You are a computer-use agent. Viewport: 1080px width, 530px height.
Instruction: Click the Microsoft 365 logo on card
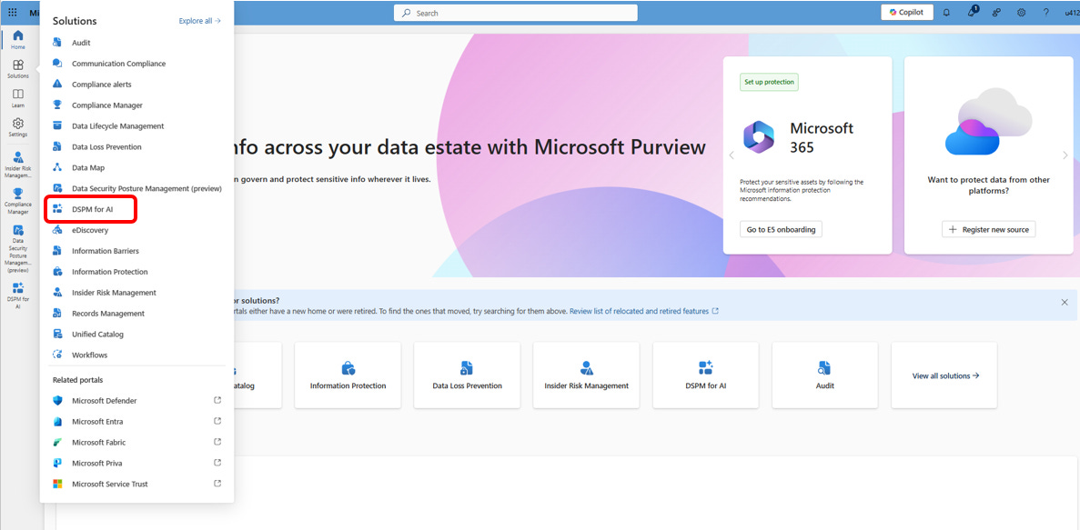759,137
